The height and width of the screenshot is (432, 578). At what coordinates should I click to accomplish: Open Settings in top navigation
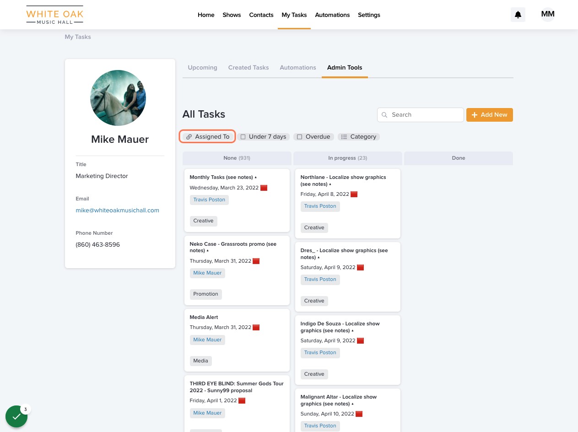(x=369, y=15)
